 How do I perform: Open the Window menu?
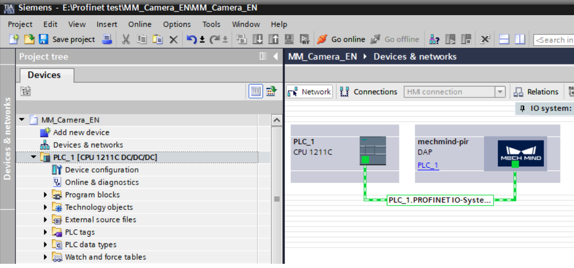point(246,25)
